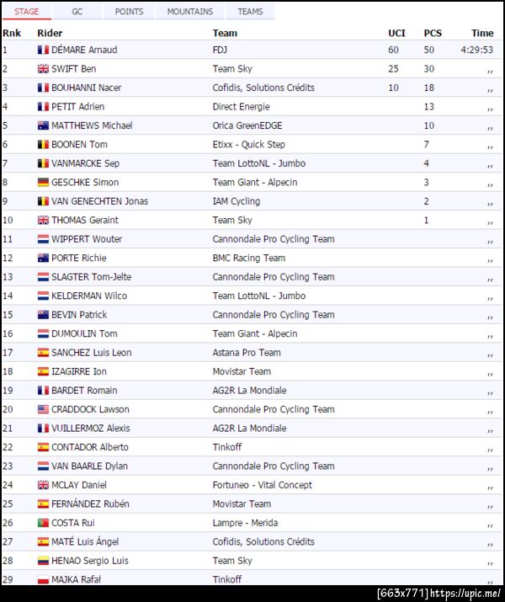Click the Colombian flag beside HENAO Sergio Luis
Screen dimensions: 505x602
pos(43,561)
